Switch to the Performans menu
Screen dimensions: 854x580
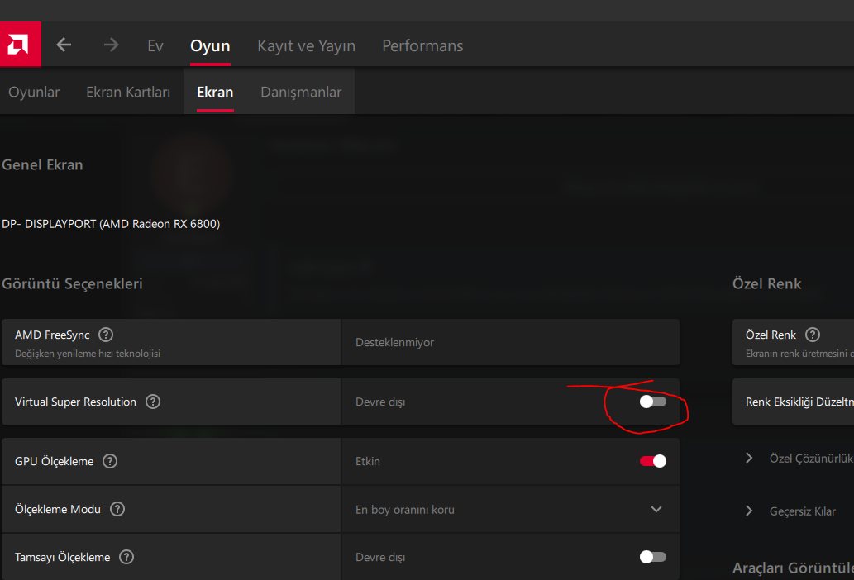(422, 46)
